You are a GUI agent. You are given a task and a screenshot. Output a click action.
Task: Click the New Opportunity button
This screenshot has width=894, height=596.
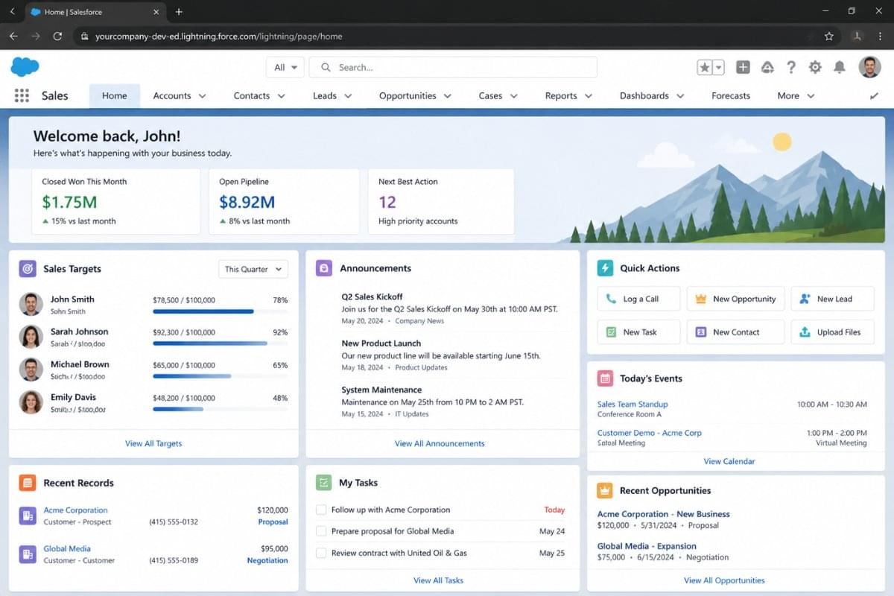pos(736,299)
